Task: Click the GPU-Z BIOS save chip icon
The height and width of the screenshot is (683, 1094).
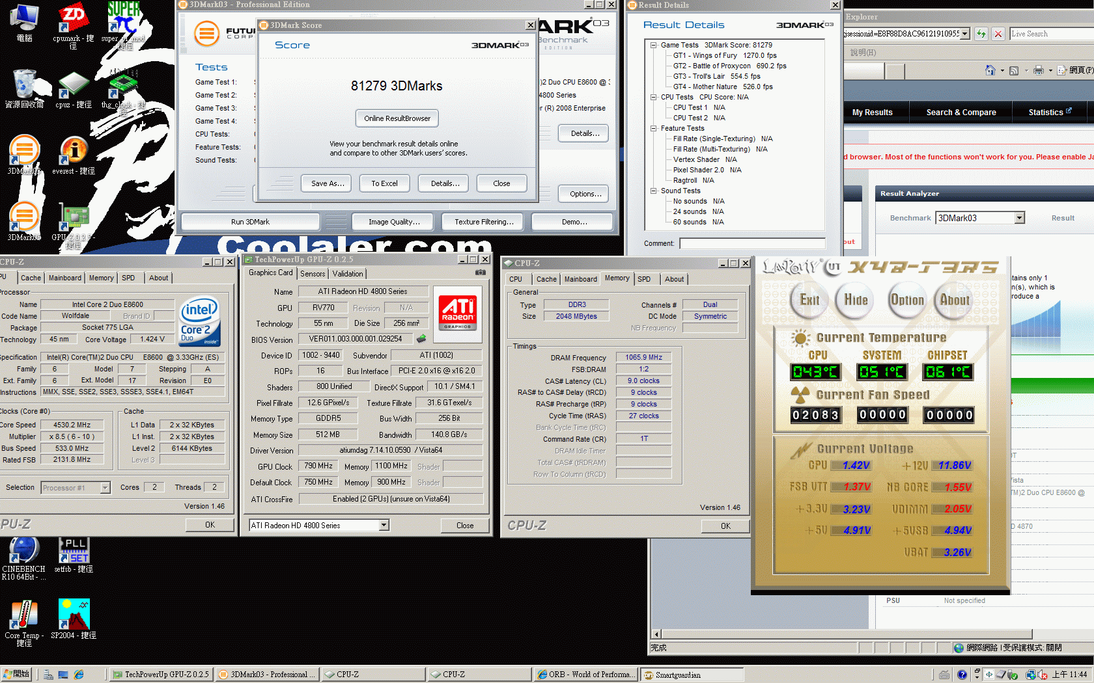Action: [x=421, y=339]
